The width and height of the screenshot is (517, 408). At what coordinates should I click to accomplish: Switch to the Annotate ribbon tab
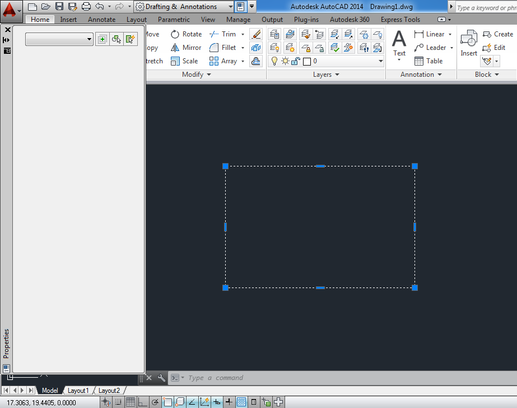[x=101, y=19]
